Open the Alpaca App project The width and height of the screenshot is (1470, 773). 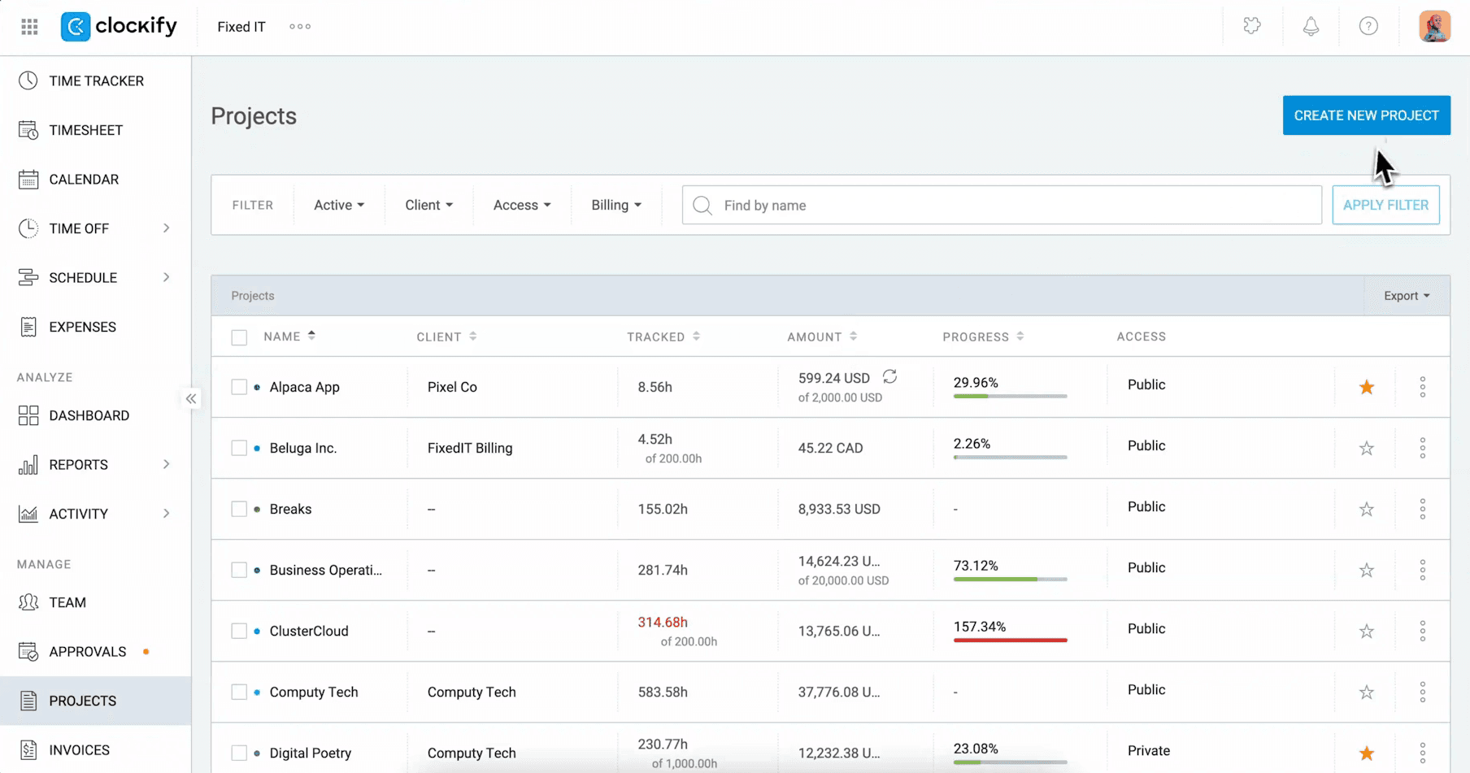point(305,387)
